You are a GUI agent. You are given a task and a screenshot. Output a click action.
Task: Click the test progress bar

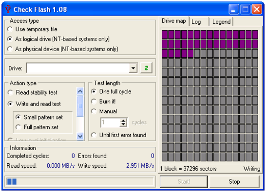coord(80,182)
